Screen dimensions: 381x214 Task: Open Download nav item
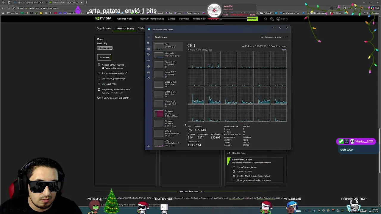click(184, 19)
